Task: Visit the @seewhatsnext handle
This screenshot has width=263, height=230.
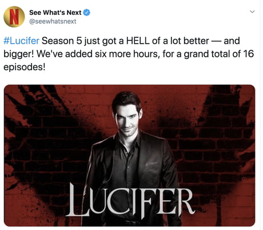Action: pyautogui.click(x=53, y=21)
